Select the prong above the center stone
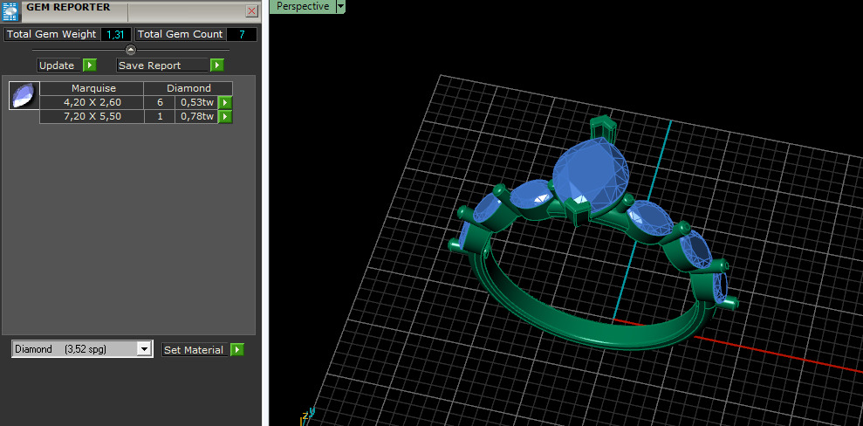863x426 pixels. click(601, 127)
